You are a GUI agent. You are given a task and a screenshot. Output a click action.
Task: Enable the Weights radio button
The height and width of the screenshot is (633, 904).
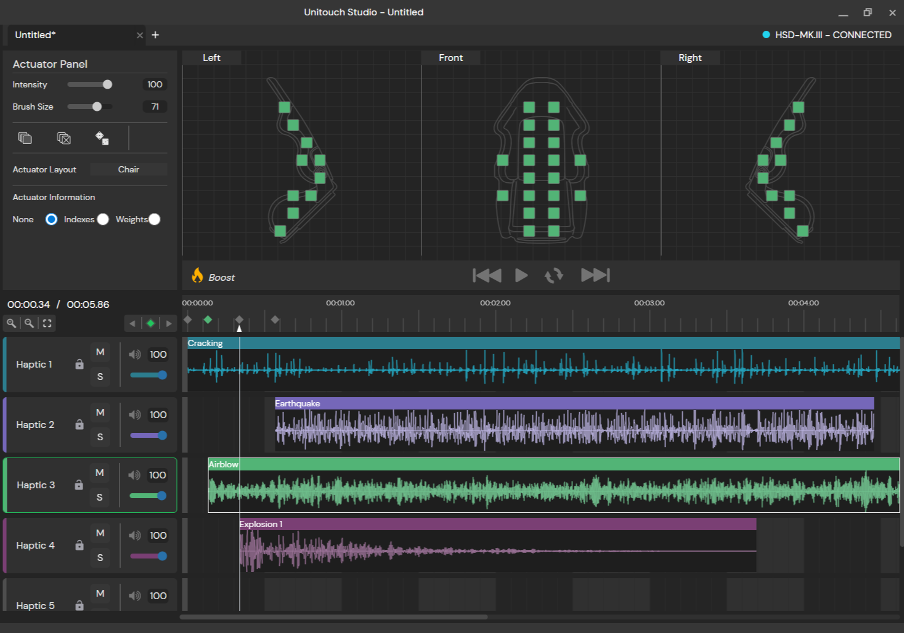154,219
